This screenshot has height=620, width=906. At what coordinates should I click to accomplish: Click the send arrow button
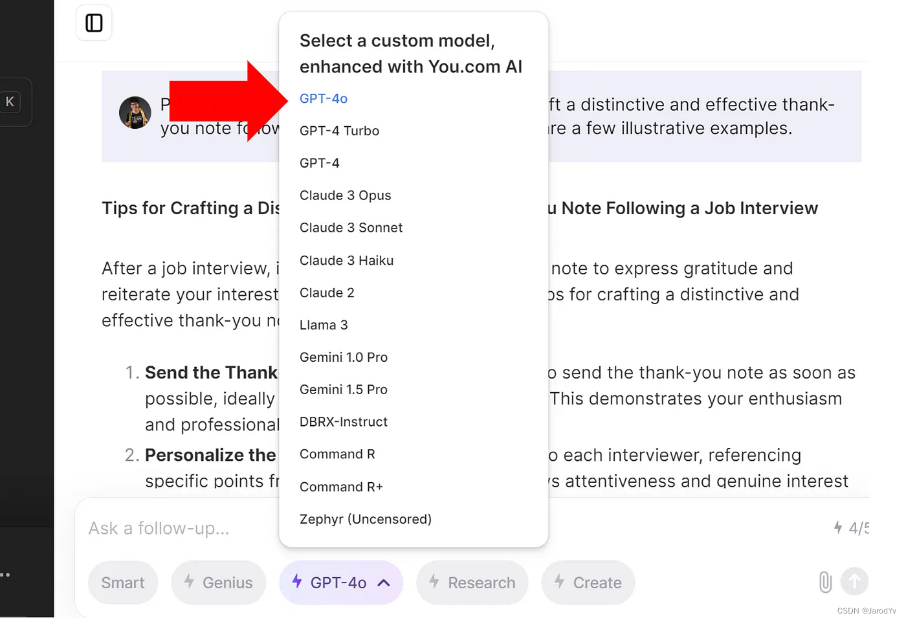854,582
